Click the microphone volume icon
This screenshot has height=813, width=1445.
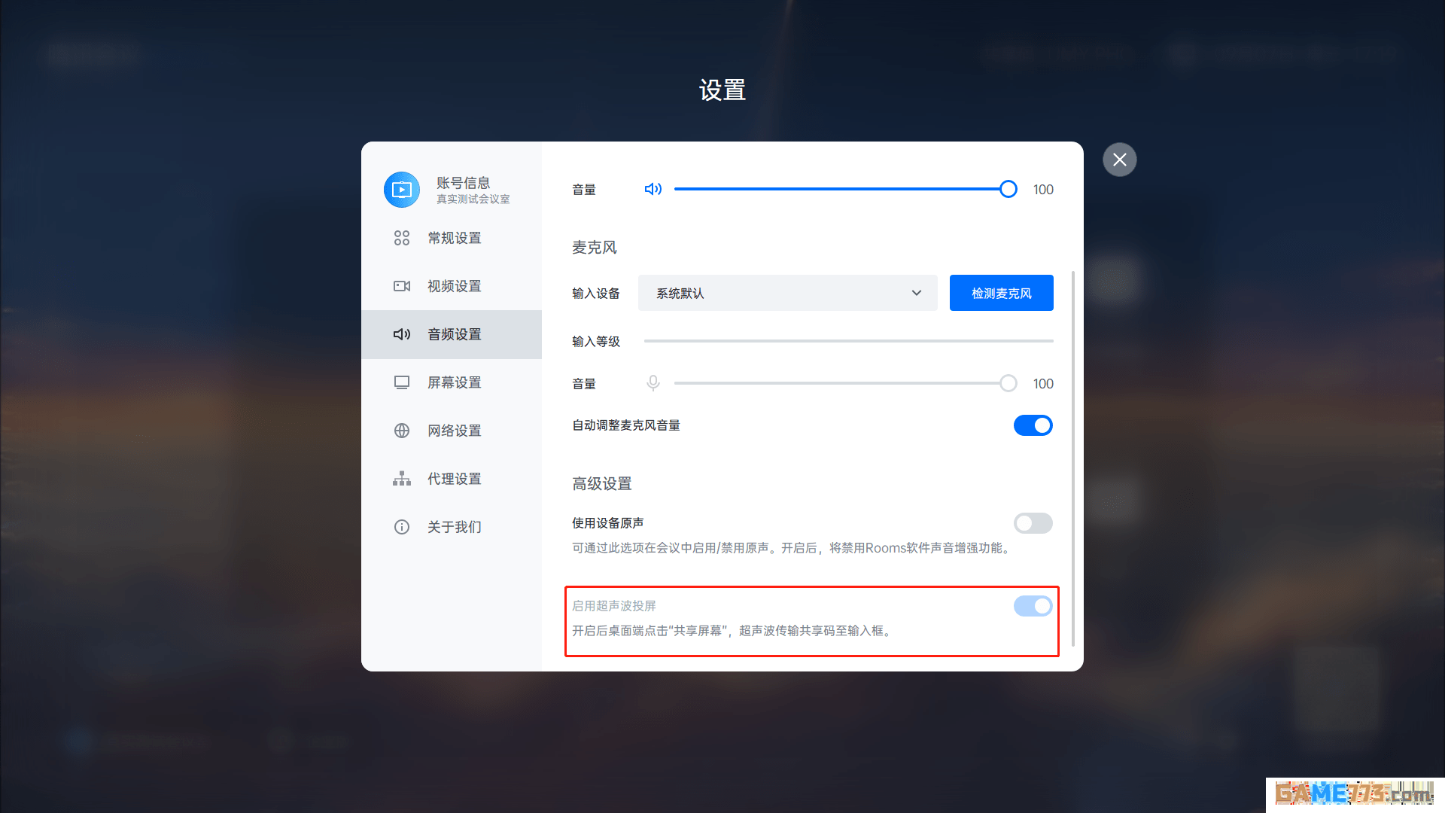coord(653,383)
